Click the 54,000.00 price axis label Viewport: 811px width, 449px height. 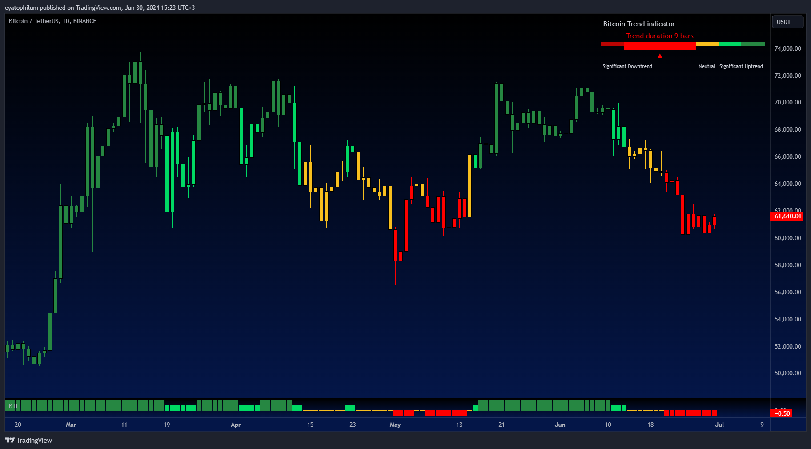787,319
